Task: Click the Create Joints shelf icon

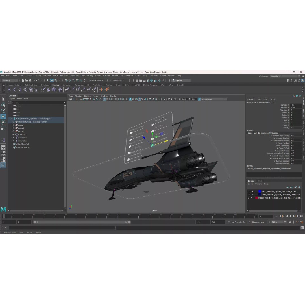Action: click(14, 90)
